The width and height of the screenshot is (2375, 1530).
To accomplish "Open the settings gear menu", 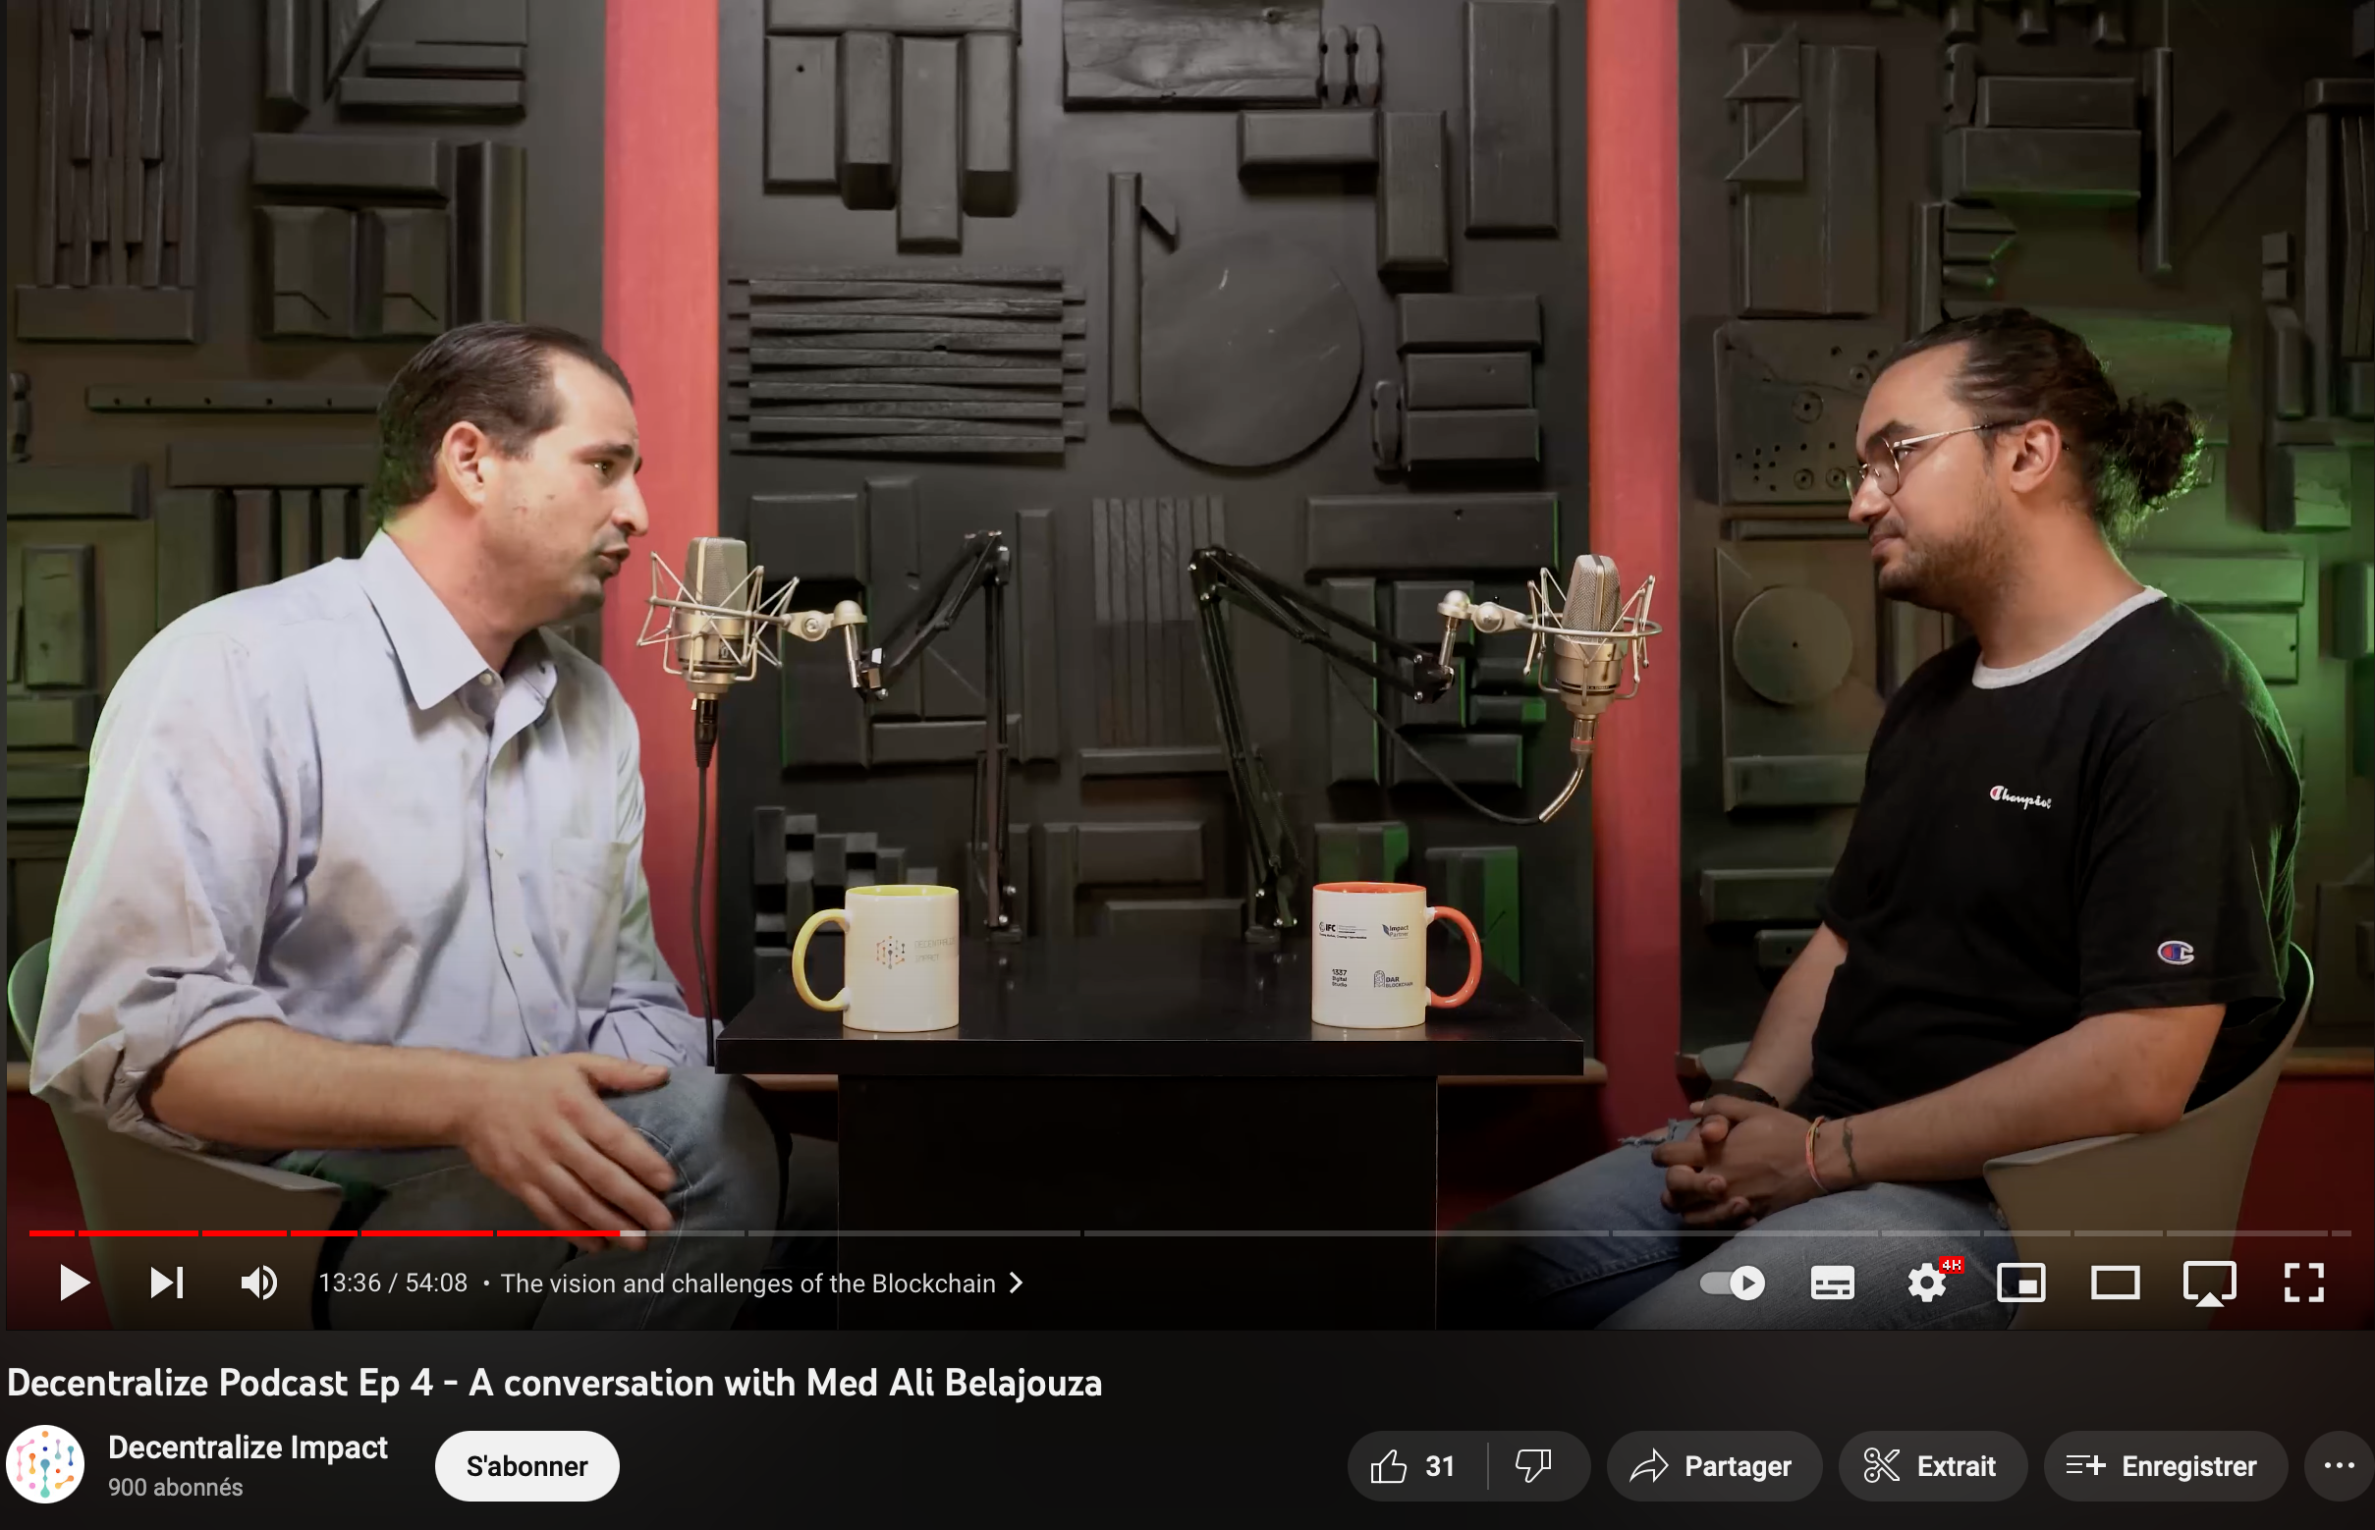I will 1926,1283.
